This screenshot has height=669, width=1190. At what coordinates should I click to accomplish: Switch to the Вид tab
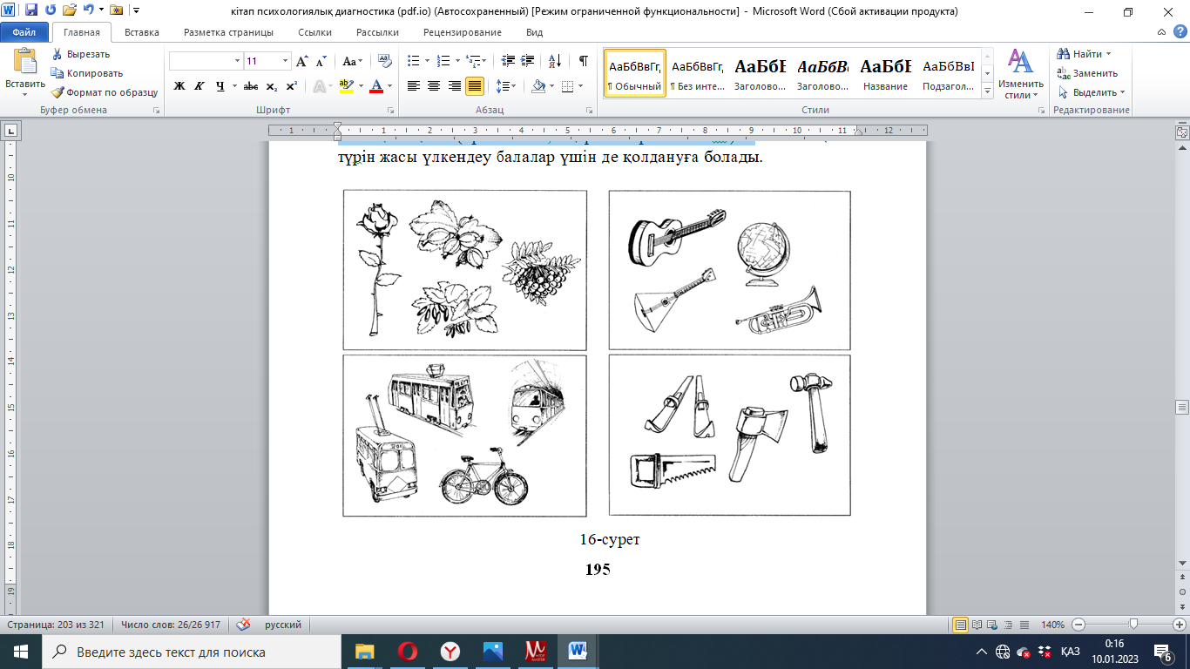pos(535,32)
